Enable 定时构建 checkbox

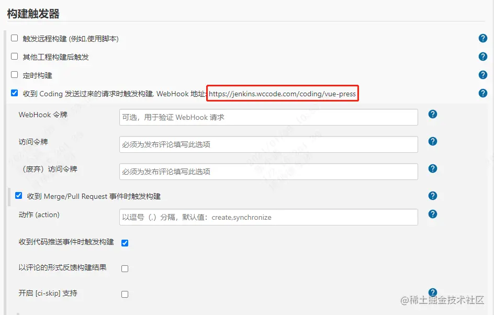pyautogui.click(x=15, y=75)
